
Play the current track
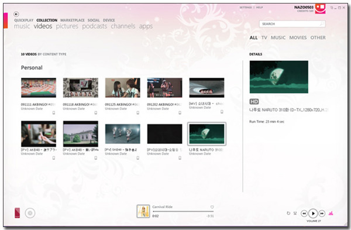[313, 214]
